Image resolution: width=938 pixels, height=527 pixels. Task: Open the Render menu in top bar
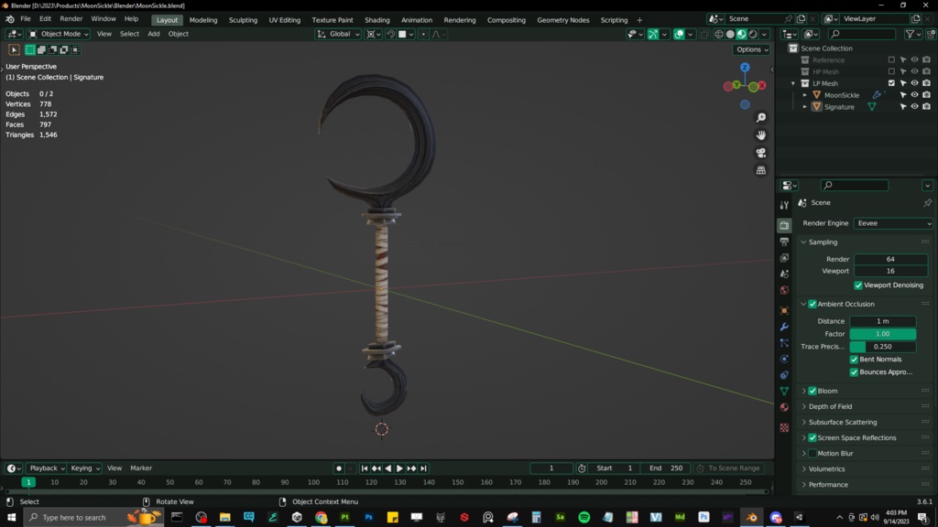71,17
